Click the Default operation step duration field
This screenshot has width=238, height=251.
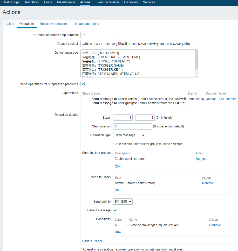[100, 35]
